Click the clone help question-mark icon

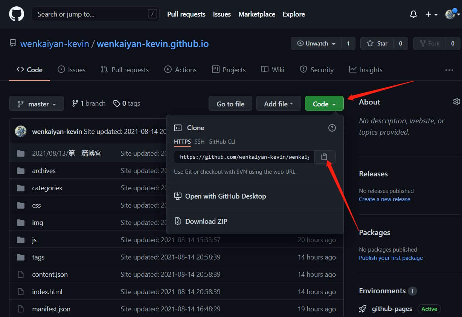[332, 128]
